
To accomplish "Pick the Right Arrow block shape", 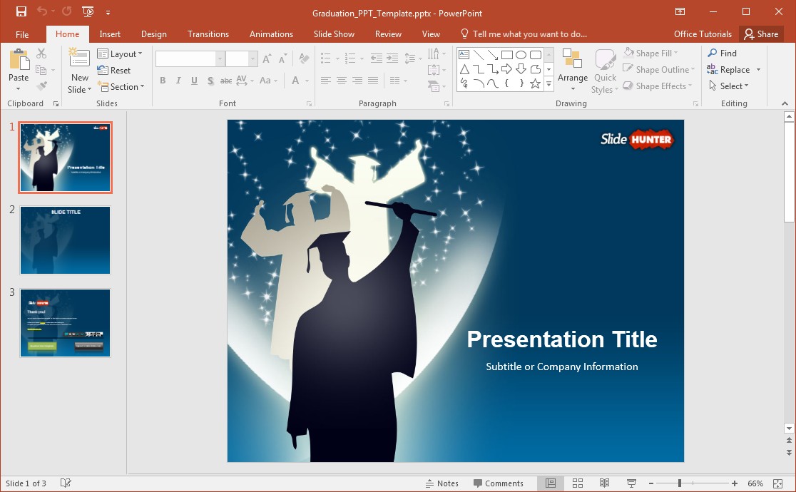I will [506, 69].
